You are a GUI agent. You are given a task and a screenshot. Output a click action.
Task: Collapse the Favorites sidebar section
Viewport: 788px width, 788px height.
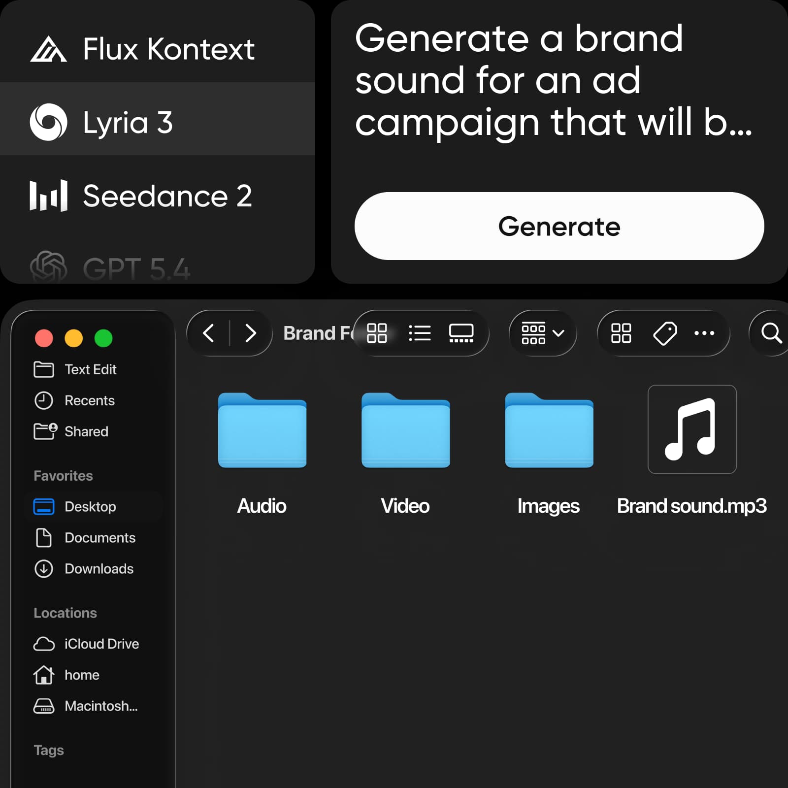pyautogui.click(x=64, y=476)
